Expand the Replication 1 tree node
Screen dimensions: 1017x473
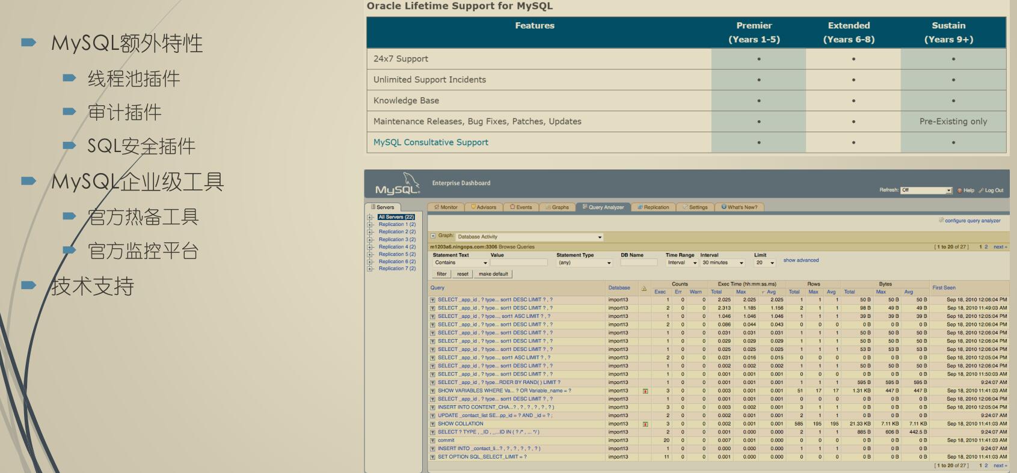(370, 224)
